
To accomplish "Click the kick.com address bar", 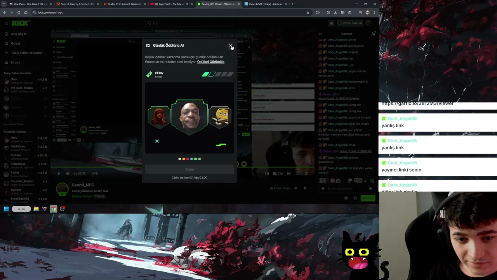I will 171,12.
